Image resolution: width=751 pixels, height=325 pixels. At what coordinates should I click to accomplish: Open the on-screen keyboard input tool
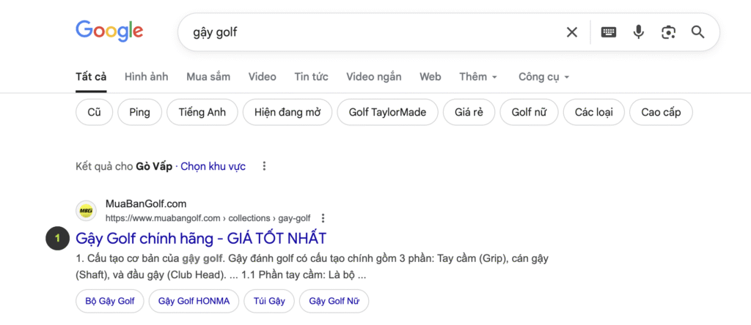click(609, 32)
